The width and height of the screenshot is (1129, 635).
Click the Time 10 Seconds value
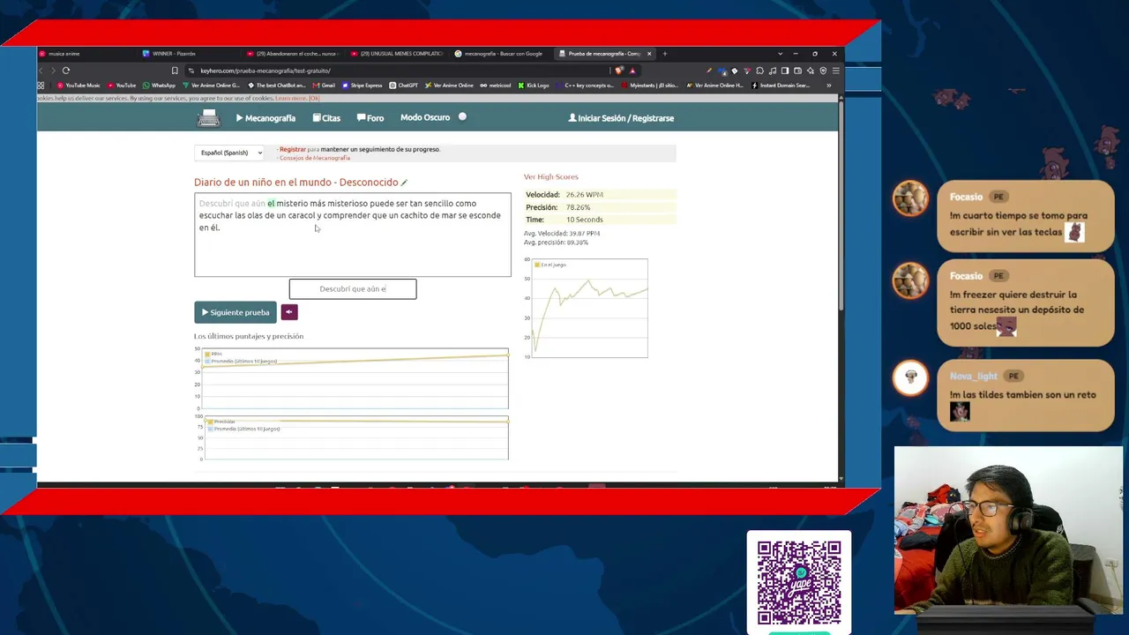click(x=585, y=220)
